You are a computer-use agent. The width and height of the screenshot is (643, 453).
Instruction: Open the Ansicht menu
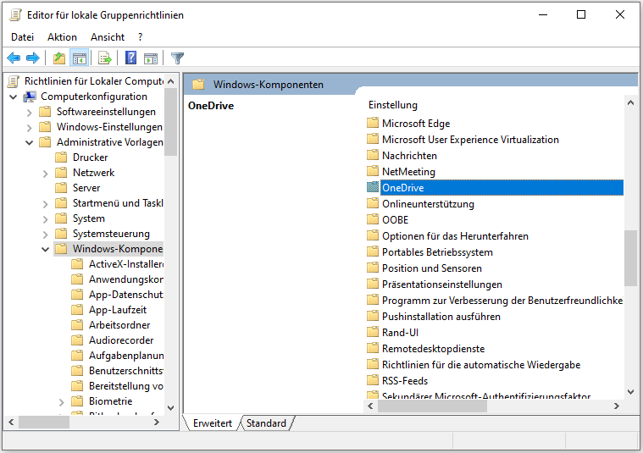[107, 37]
